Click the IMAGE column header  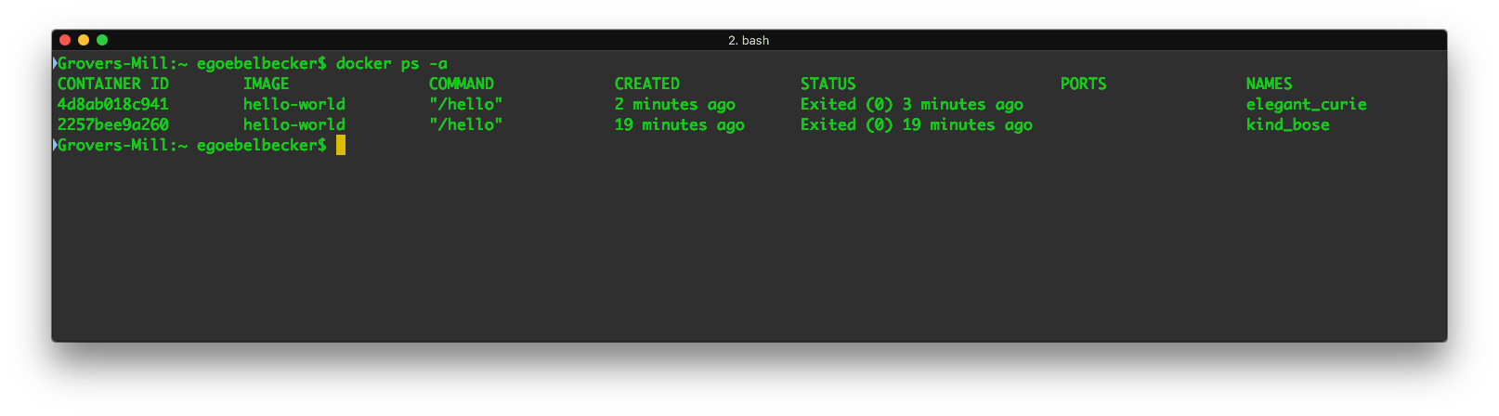tap(267, 84)
